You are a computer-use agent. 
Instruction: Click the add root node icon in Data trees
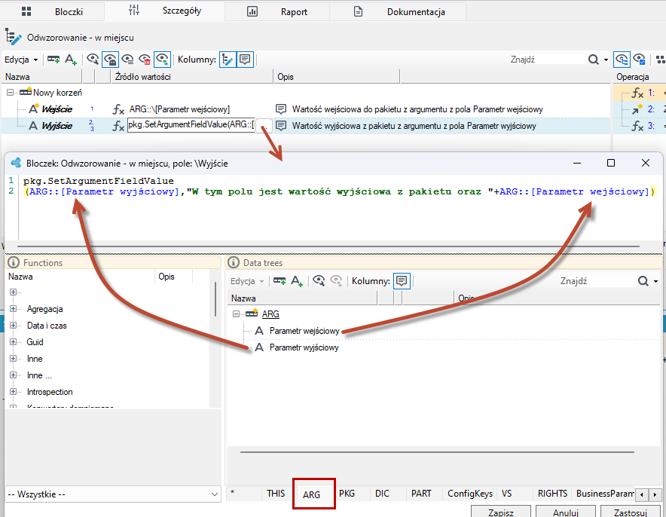pyautogui.click(x=280, y=281)
